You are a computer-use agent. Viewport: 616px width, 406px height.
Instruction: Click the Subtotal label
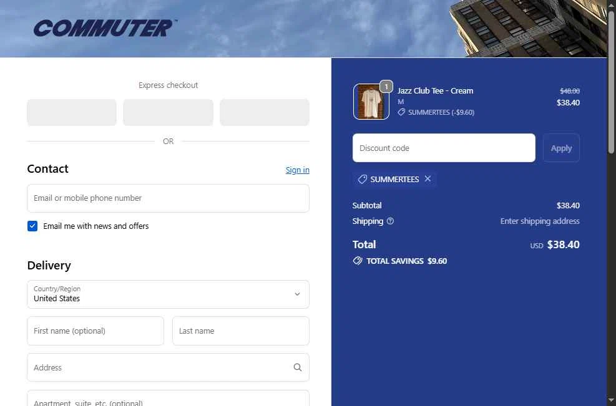(x=367, y=205)
